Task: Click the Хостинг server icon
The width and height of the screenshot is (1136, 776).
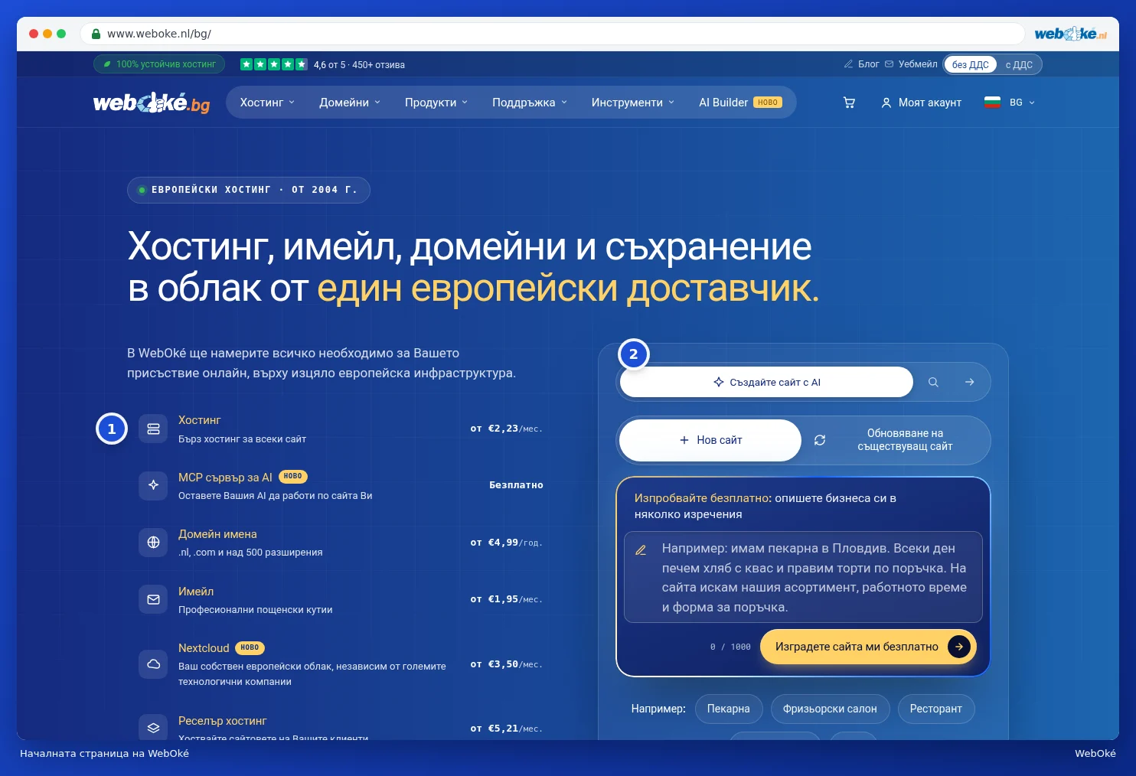Action: (x=153, y=429)
